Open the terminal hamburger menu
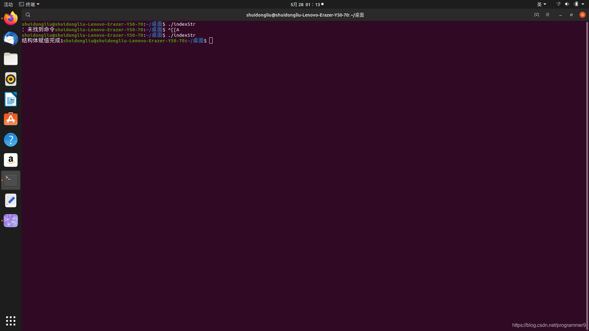This screenshot has width=589, height=331. pos(548,15)
